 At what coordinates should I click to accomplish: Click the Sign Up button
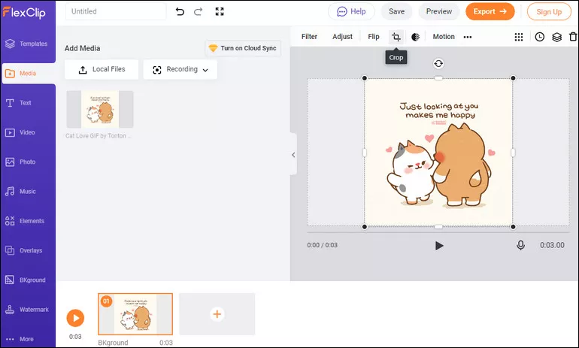coord(549,12)
